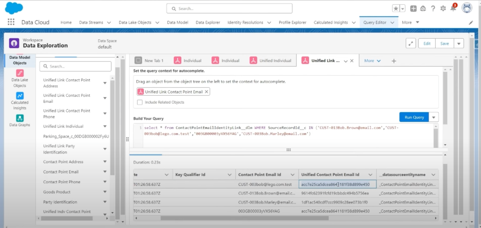Image resolution: width=481 pixels, height=228 pixels.
Task: Click the object panel splitter handle
Action: point(127,139)
